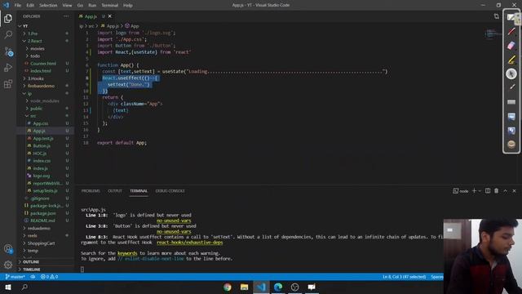522x294 pixels.
Task: Switch to the Output panel tab
Action: point(115,191)
